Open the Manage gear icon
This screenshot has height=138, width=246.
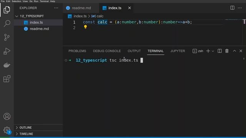pyautogui.click(x=7, y=130)
